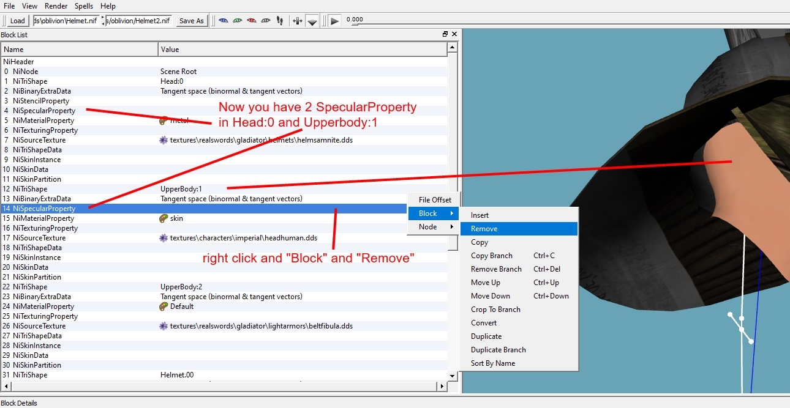This screenshot has height=408, width=790.
Task: Open the Help menu
Action: click(x=108, y=6)
